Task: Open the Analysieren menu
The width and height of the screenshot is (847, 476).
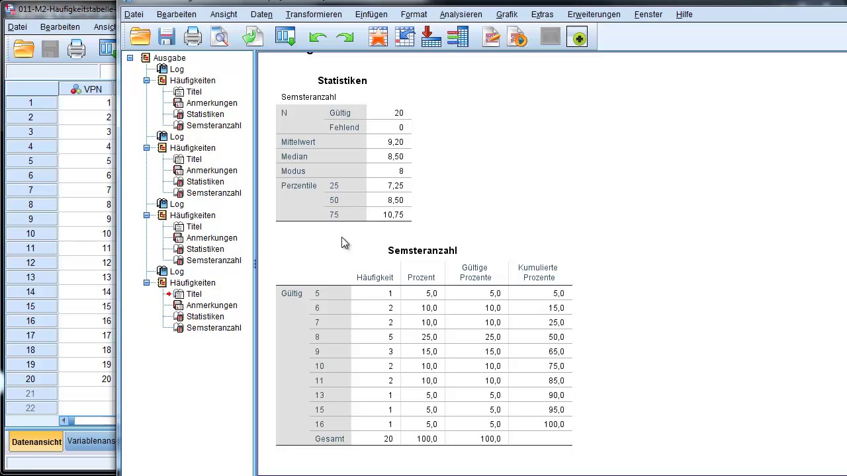Action: pyautogui.click(x=461, y=14)
